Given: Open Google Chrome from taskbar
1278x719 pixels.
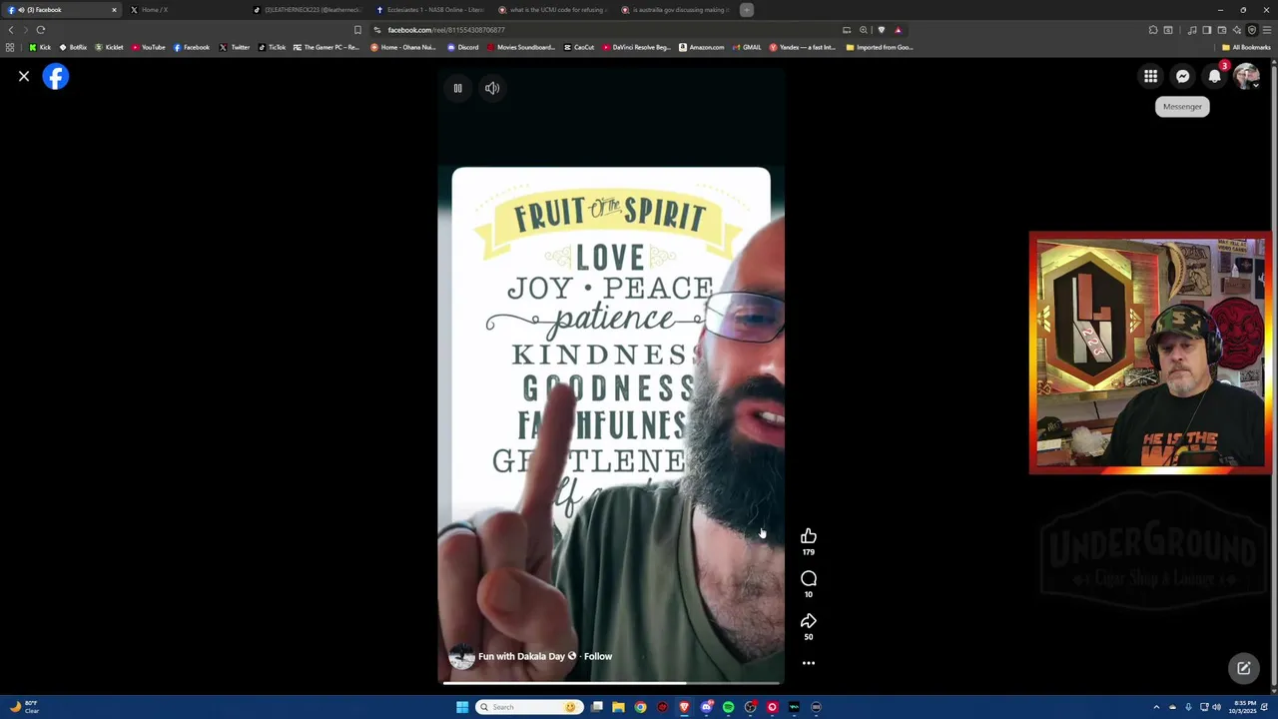Looking at the screenshot, I should [x=641, y=707].
